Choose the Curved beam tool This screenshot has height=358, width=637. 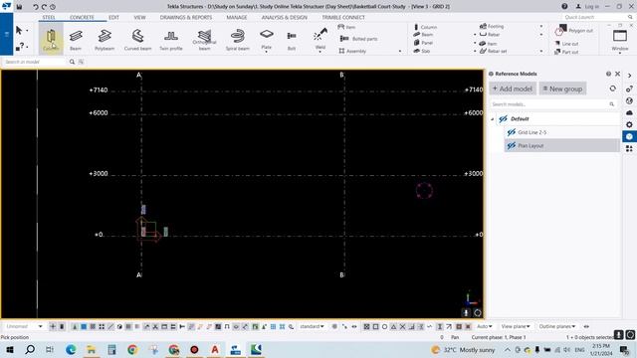click(137, 39)
